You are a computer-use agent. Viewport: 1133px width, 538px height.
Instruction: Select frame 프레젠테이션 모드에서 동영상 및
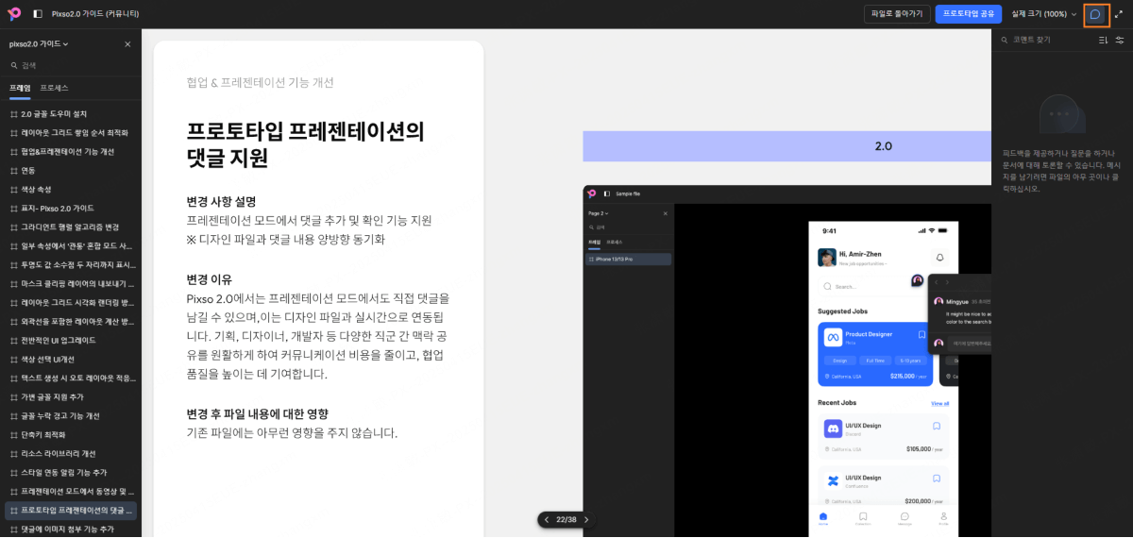(x=71, y=491)
